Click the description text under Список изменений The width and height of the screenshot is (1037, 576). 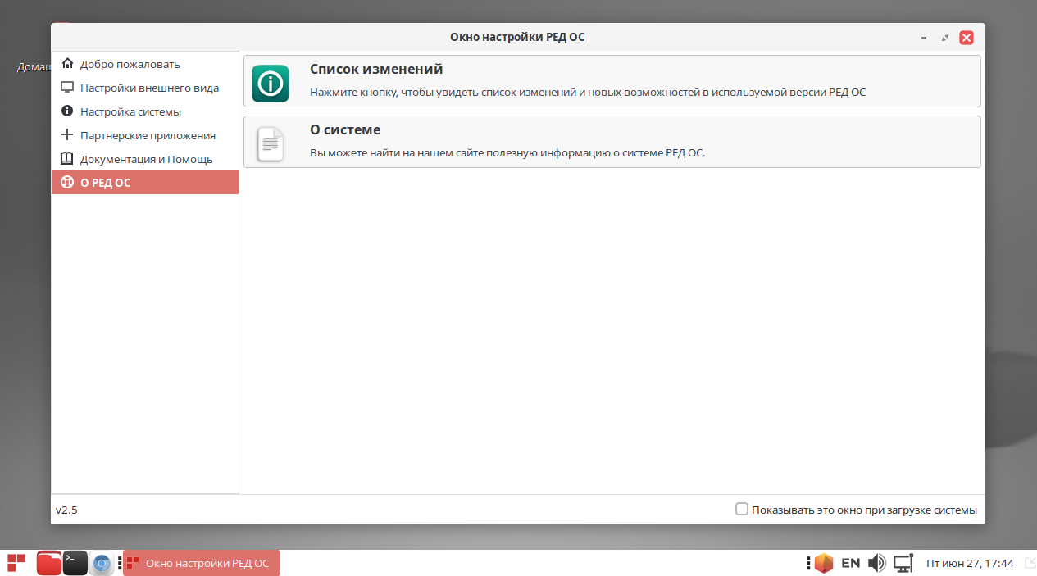click(588, 93)
